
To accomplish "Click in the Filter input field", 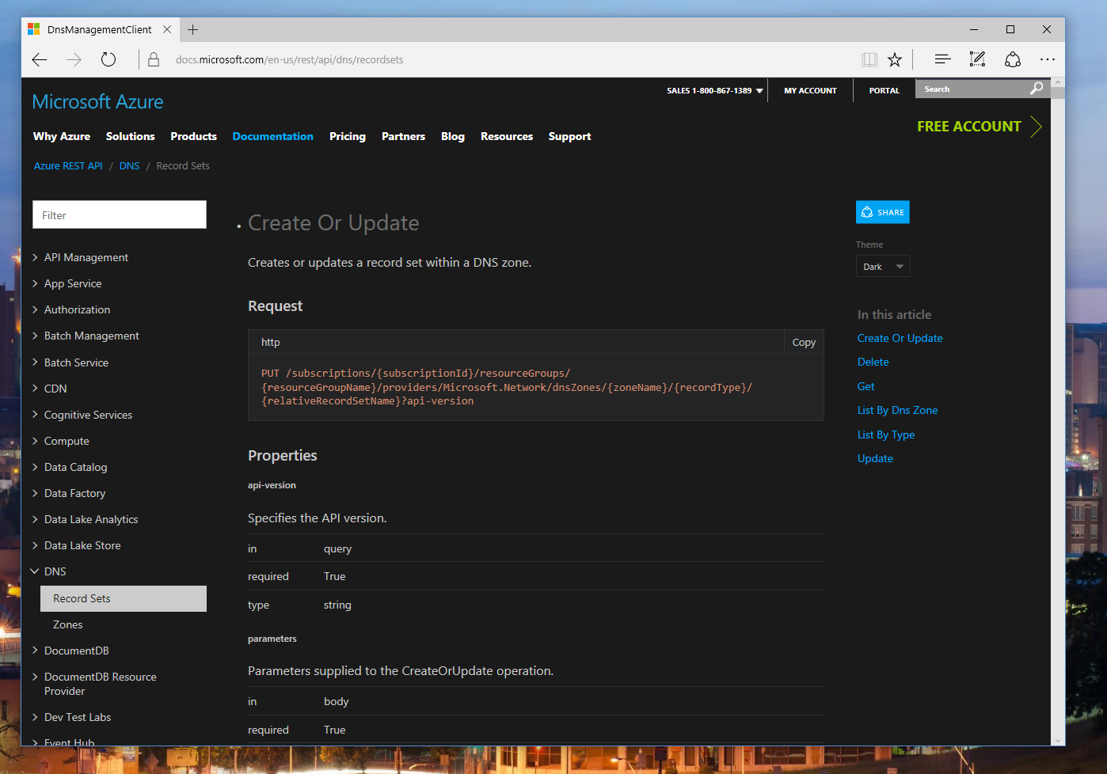I will (120, 214).
